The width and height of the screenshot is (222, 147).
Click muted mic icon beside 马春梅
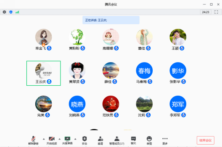[x=150, y=82]
